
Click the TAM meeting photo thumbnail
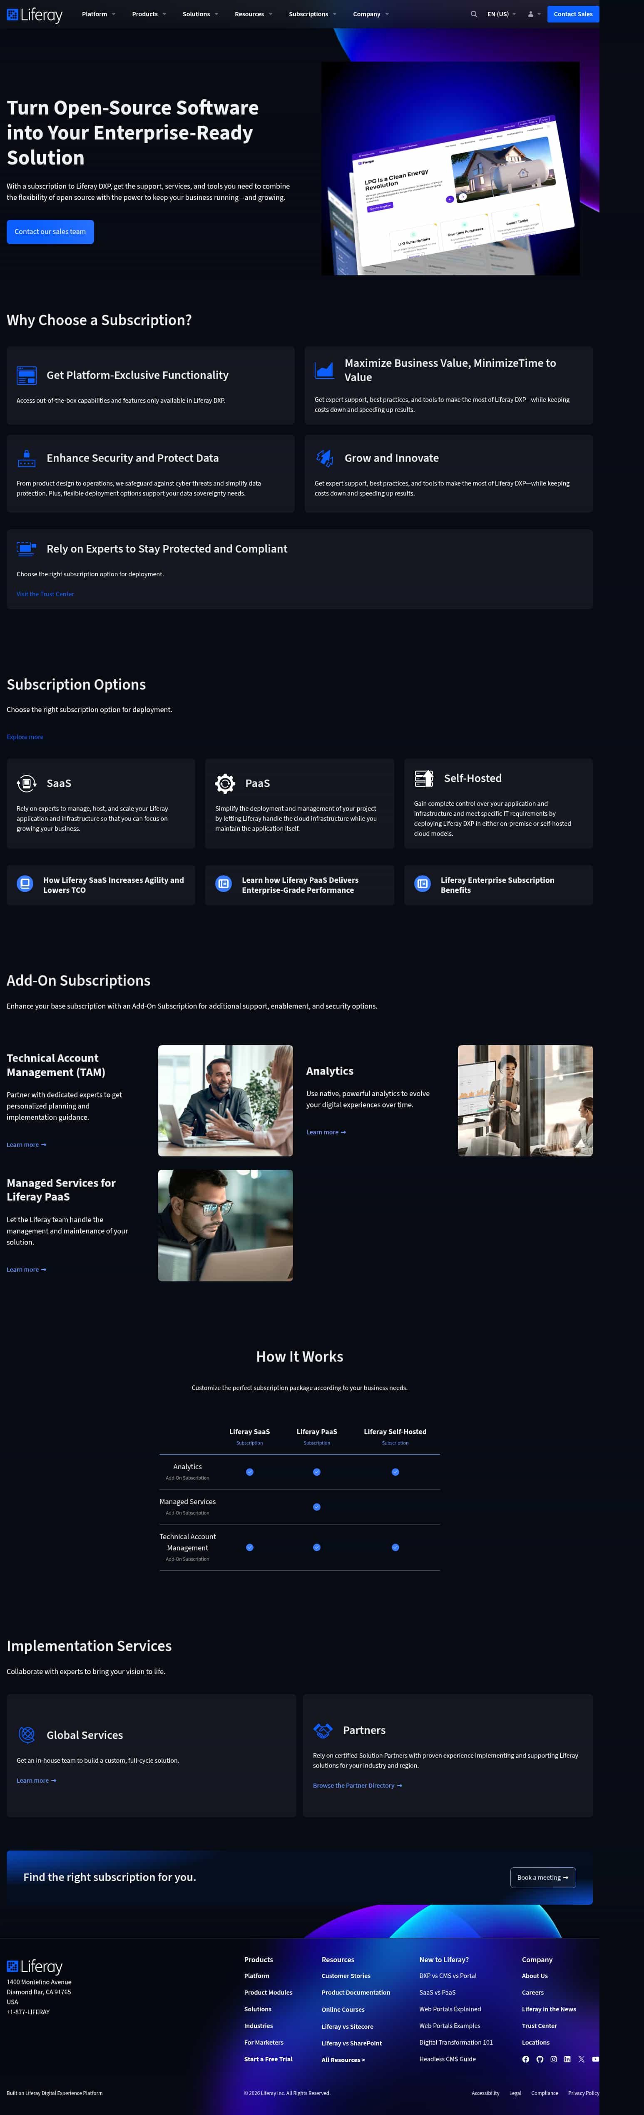(226, 1101)
